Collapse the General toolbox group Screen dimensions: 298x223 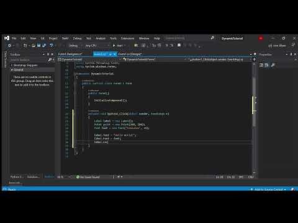tap(12, 70)
